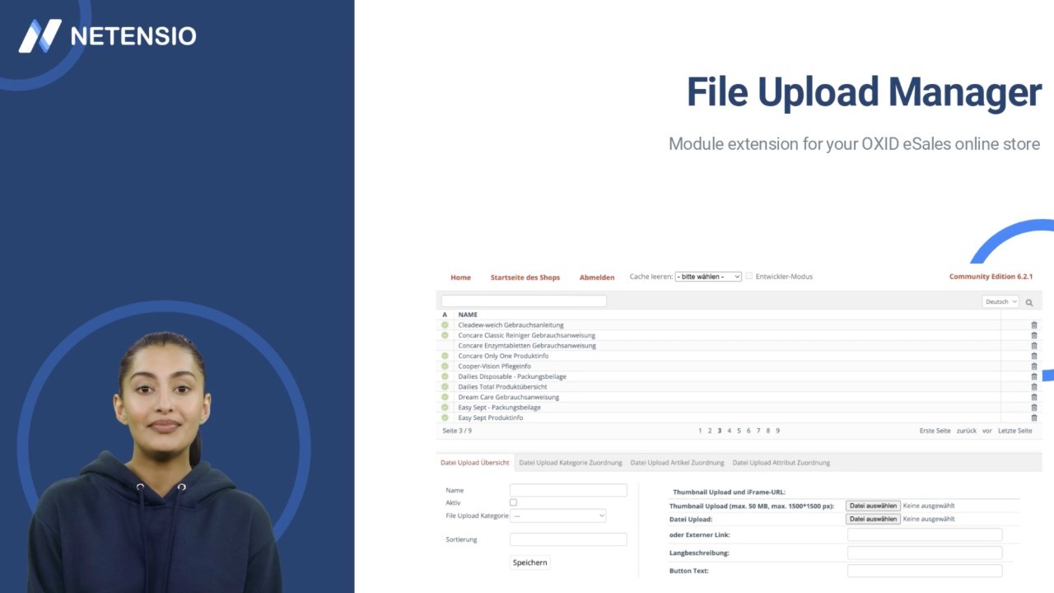Image resolution: width=1054 pixels, height=593 pixels.
Task: Click the list filter search field
Action: click(524, 301)
